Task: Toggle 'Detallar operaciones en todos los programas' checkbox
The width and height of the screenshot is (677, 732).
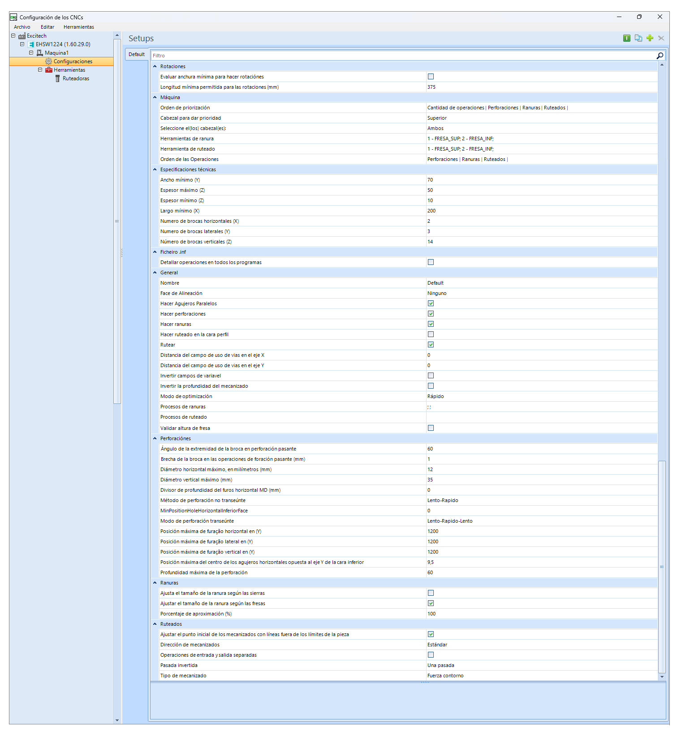Action: [x=431, y=262]
